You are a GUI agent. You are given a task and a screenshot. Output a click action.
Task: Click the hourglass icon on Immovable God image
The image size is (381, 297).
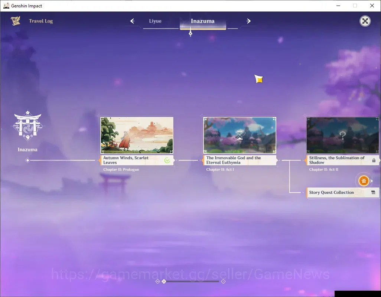(240, 135)
